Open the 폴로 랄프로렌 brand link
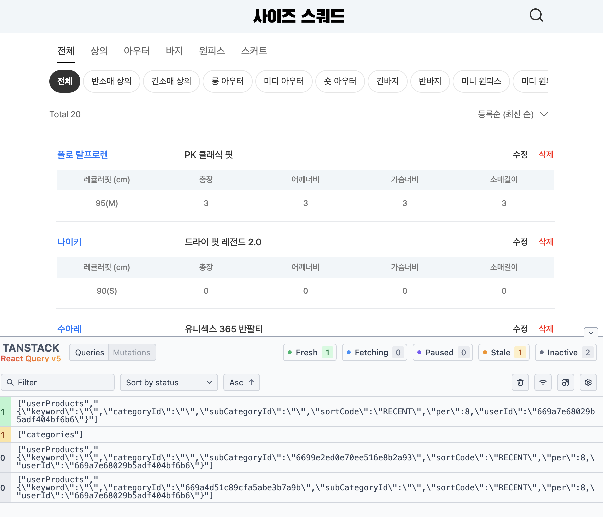The height and width of the screenshot is (517, 603). click(x=82, y=154)
